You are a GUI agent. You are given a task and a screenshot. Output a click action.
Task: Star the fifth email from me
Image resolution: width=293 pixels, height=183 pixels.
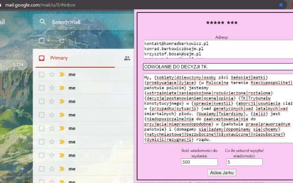(x=52, y=128)
